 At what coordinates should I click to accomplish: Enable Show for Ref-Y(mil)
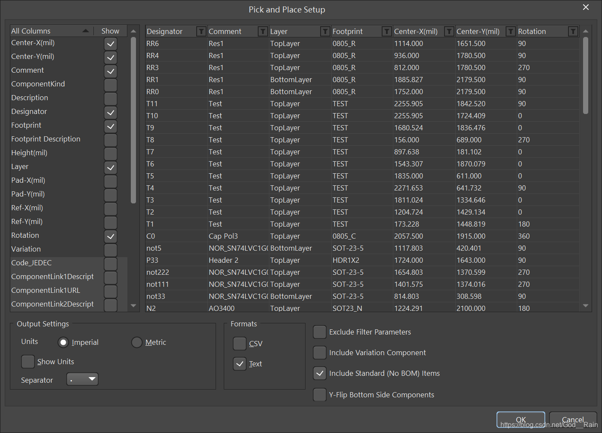[x=111, y=223]
